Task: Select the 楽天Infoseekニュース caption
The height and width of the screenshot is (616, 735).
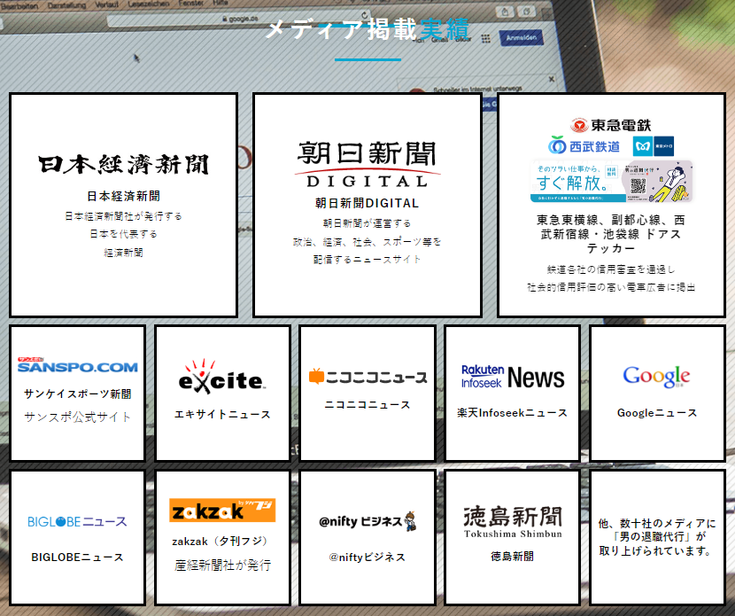Action: coord(513,413)
